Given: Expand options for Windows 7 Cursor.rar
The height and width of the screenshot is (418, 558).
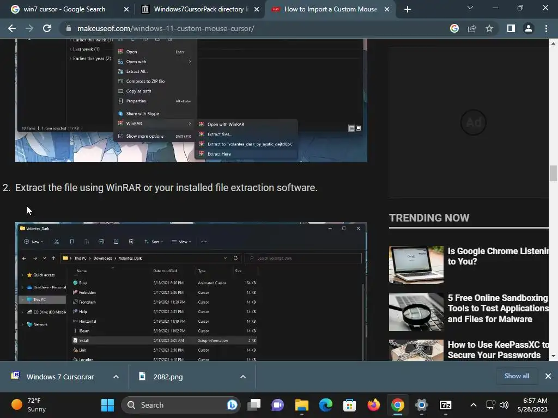Looking at the screenshot, I should (116, 377).
